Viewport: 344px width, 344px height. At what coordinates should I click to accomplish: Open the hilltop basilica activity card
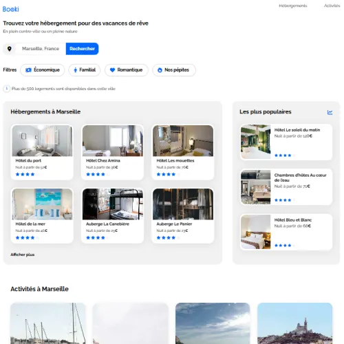(x=295, y=323)
